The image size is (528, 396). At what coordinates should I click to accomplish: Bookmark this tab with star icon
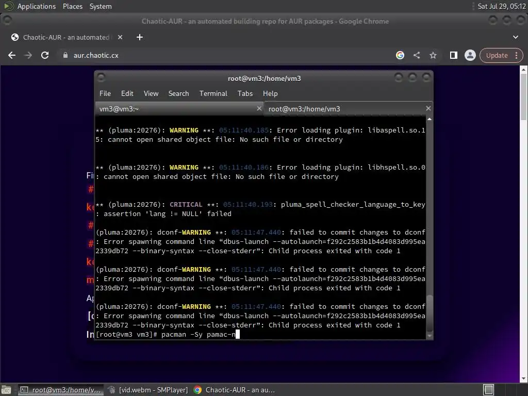coord(433,55)
